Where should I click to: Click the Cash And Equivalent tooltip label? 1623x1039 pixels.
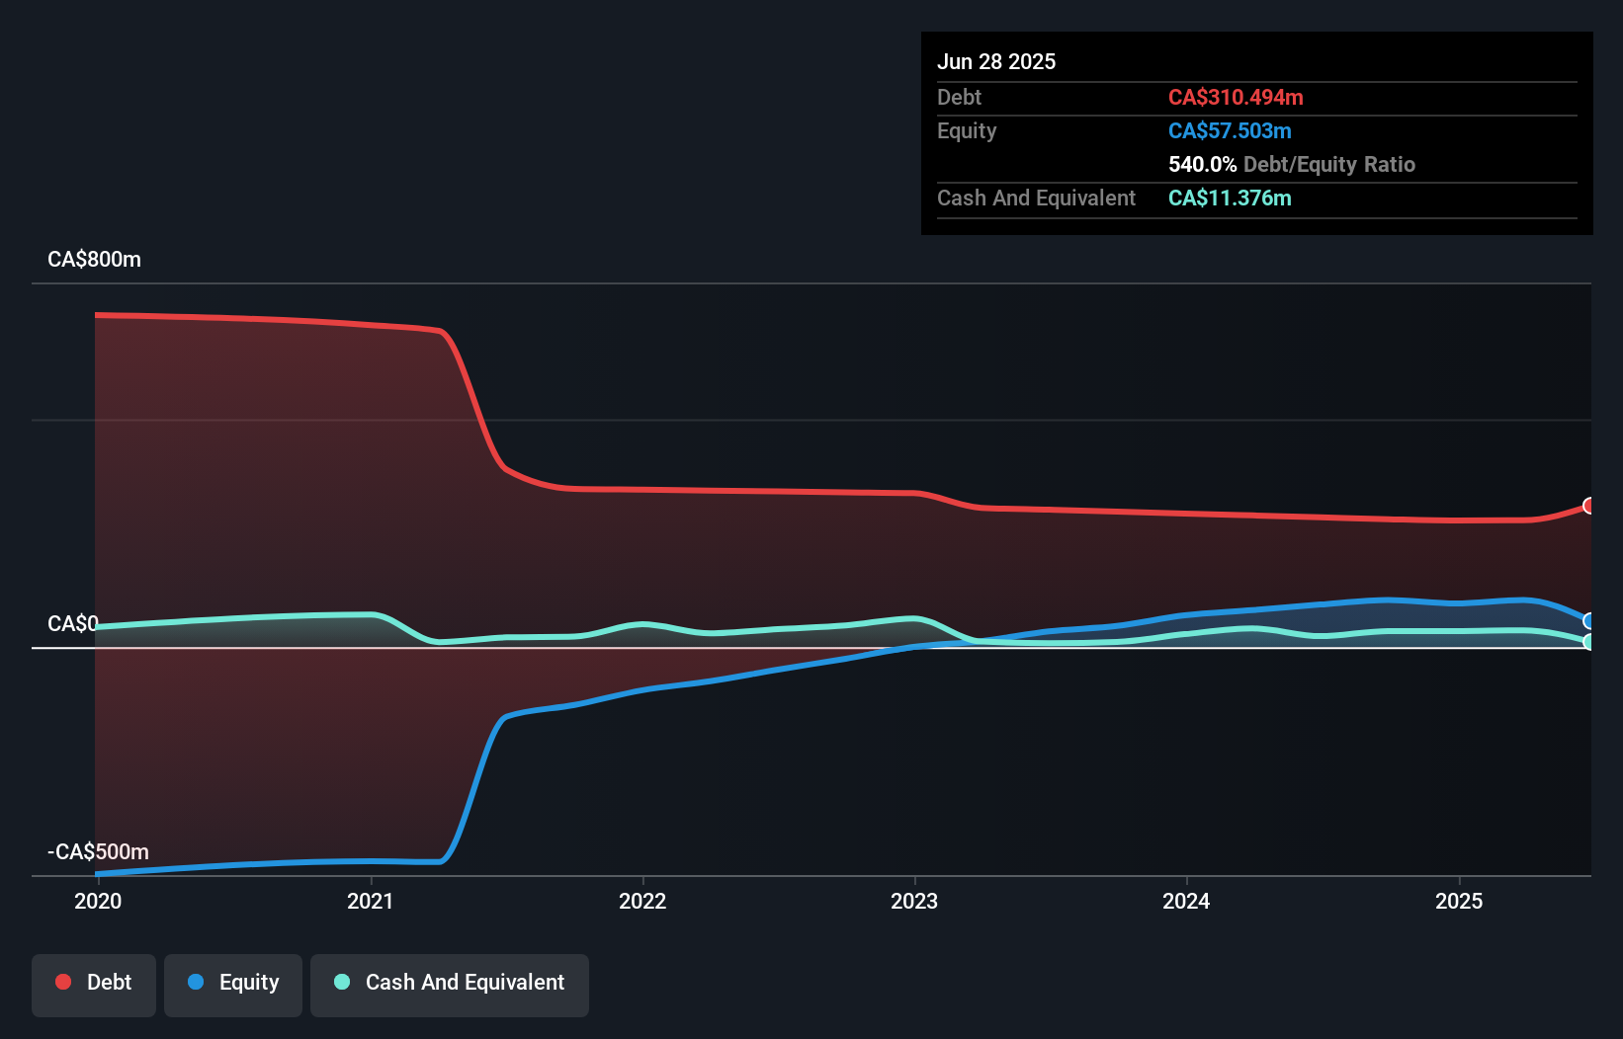point(1036,199)
